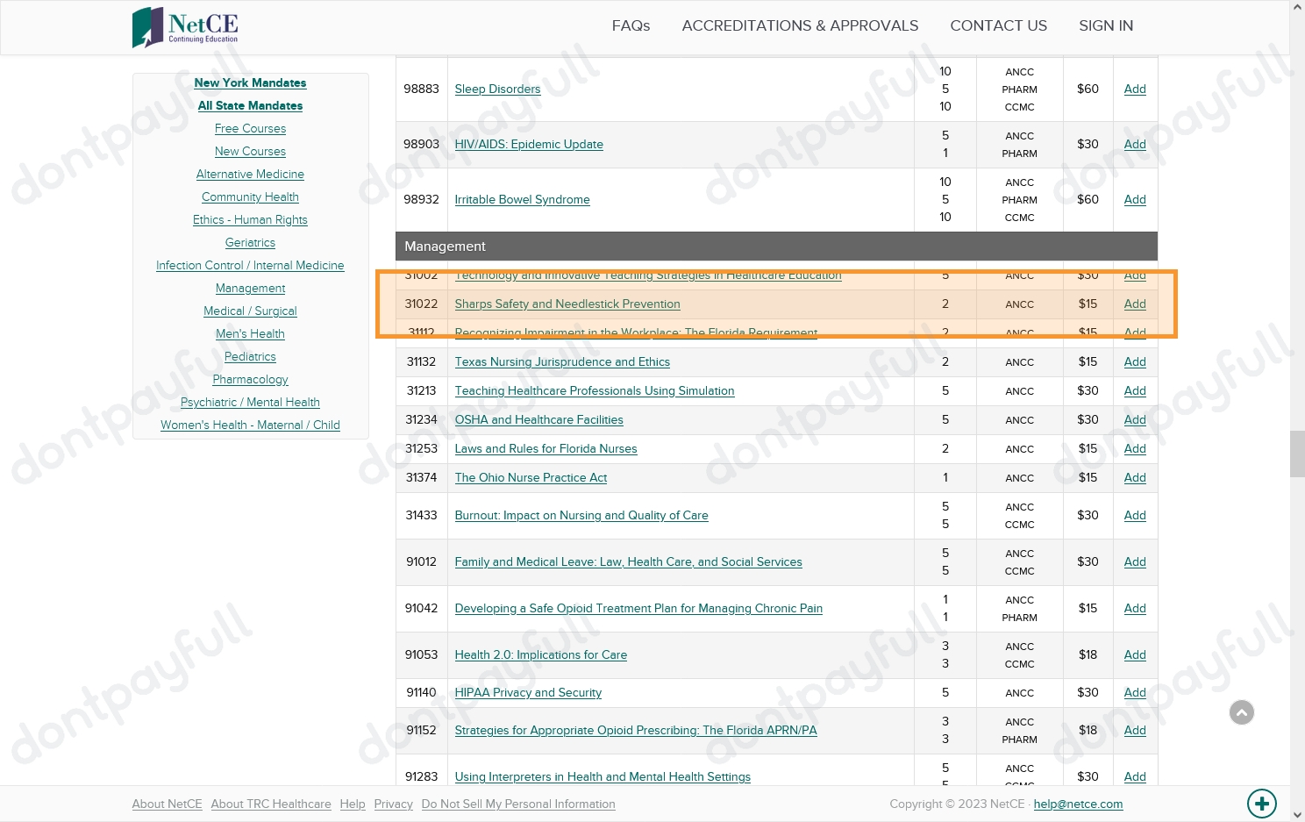Open Sleep Disorders course
This screenshot has height=822, width=1305.
(497, 89)
